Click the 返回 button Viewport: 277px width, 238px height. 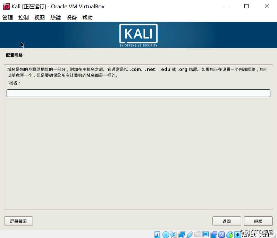click(x=227, y=221)
